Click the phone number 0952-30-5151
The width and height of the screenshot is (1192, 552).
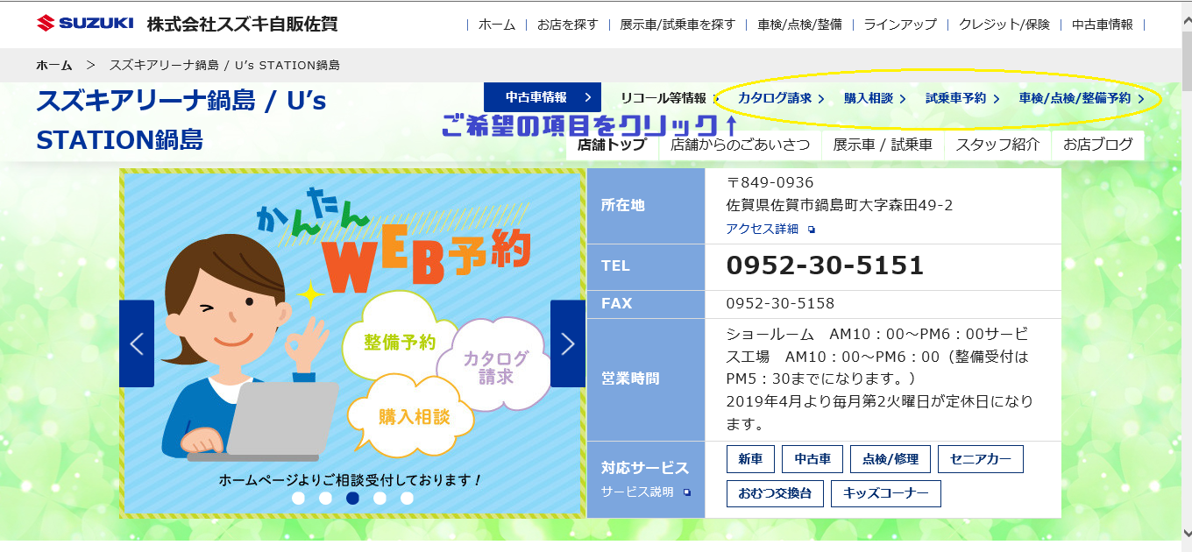[825, 265]
